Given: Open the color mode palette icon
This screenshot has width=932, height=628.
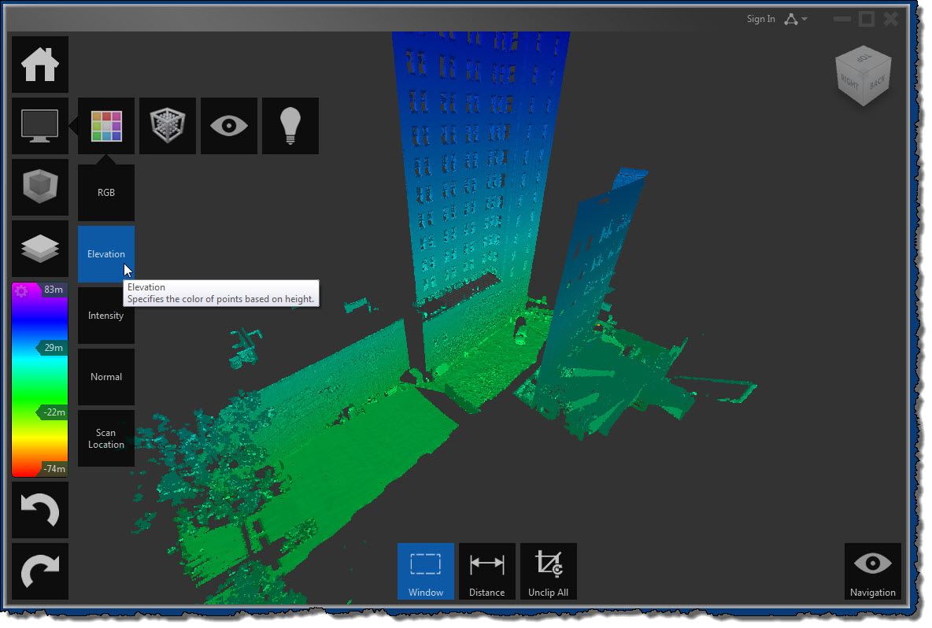Looking at the screenshot, I should click(x=105, y=125).
